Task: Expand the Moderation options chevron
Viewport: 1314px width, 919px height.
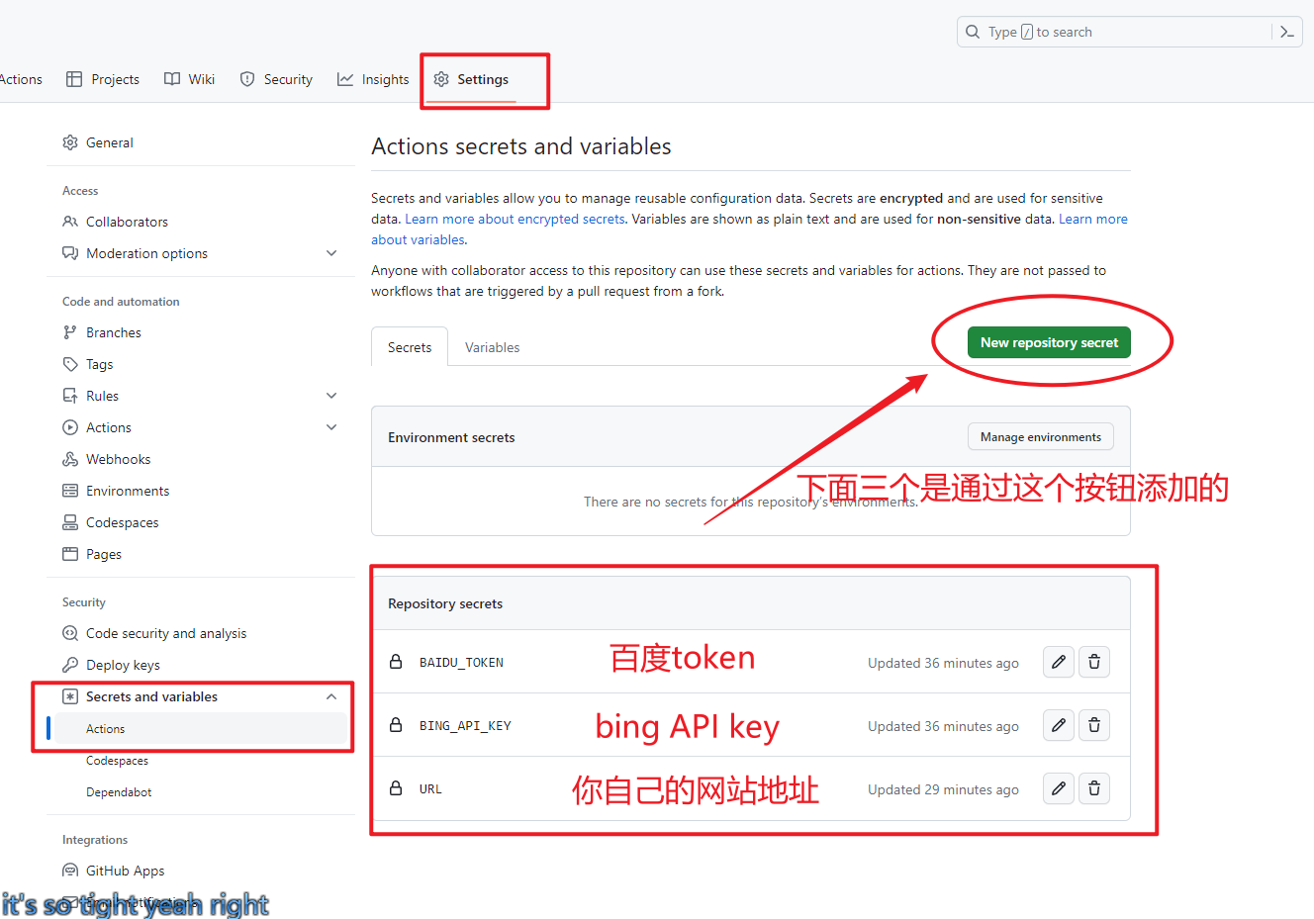Action: [x=331, y=253]
